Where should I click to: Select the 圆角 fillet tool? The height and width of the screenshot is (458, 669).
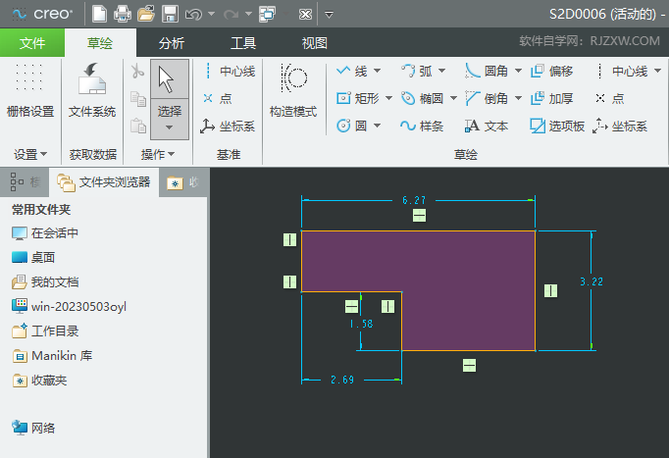tap(487, 71)
